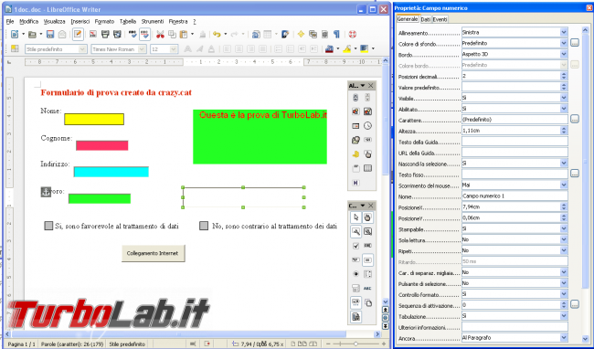
Task: Click the Undo arrow icon
Action: (217, 35)
